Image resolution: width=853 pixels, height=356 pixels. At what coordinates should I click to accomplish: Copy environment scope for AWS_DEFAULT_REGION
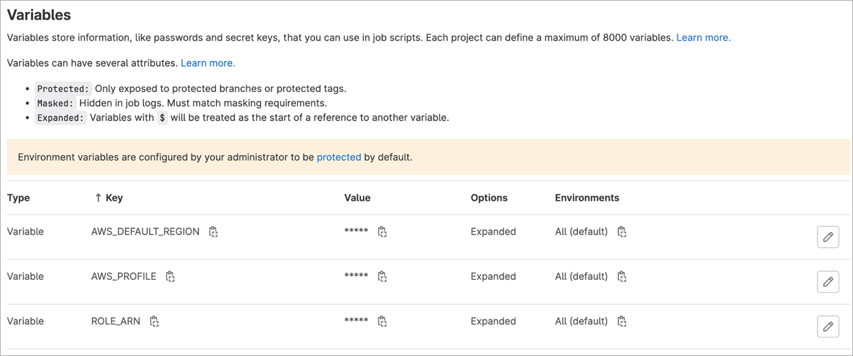point(622,232)
